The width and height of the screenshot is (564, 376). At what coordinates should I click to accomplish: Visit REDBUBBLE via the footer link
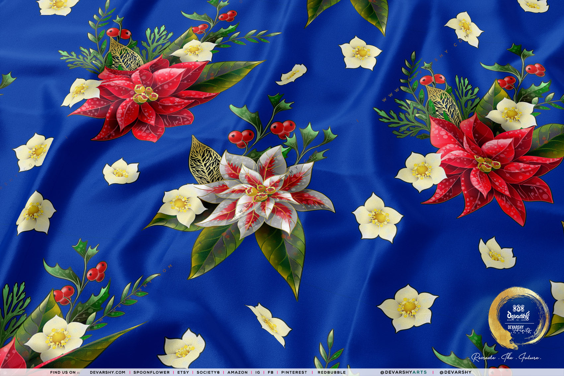pyautogui.click(x=331, y=372)
